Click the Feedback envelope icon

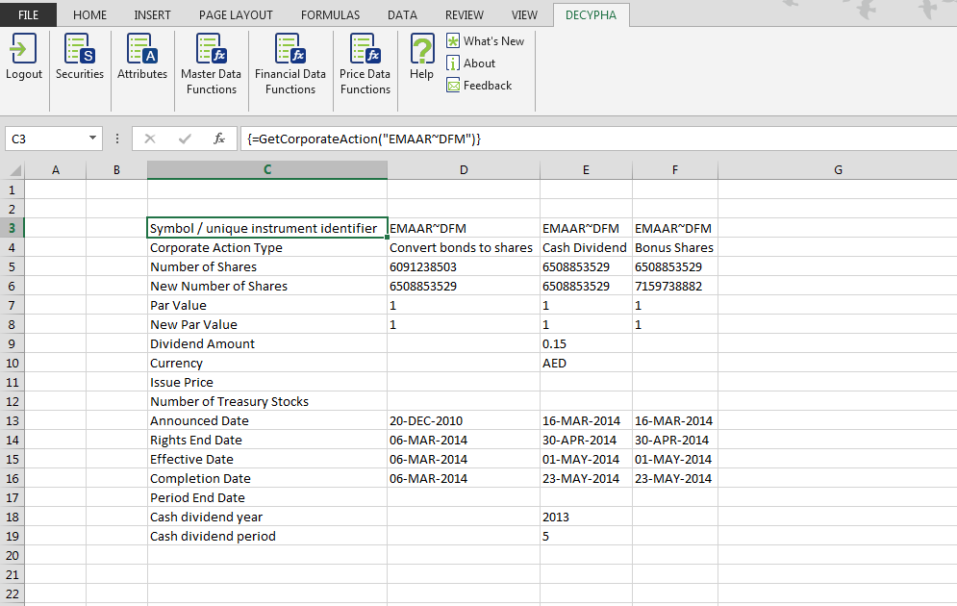point(453,86)
